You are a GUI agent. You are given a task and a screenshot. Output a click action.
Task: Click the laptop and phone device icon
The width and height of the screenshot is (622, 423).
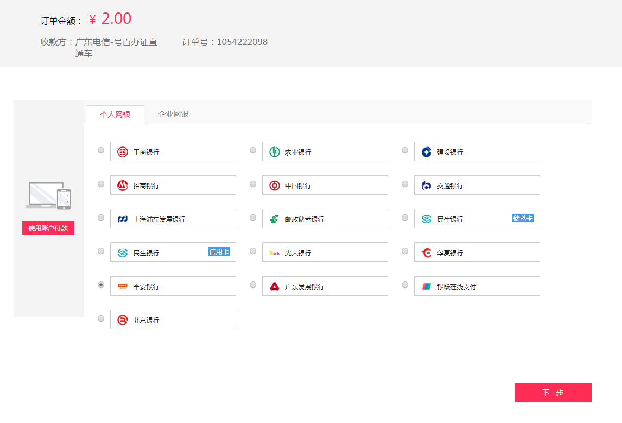click(x=48, y=195)
